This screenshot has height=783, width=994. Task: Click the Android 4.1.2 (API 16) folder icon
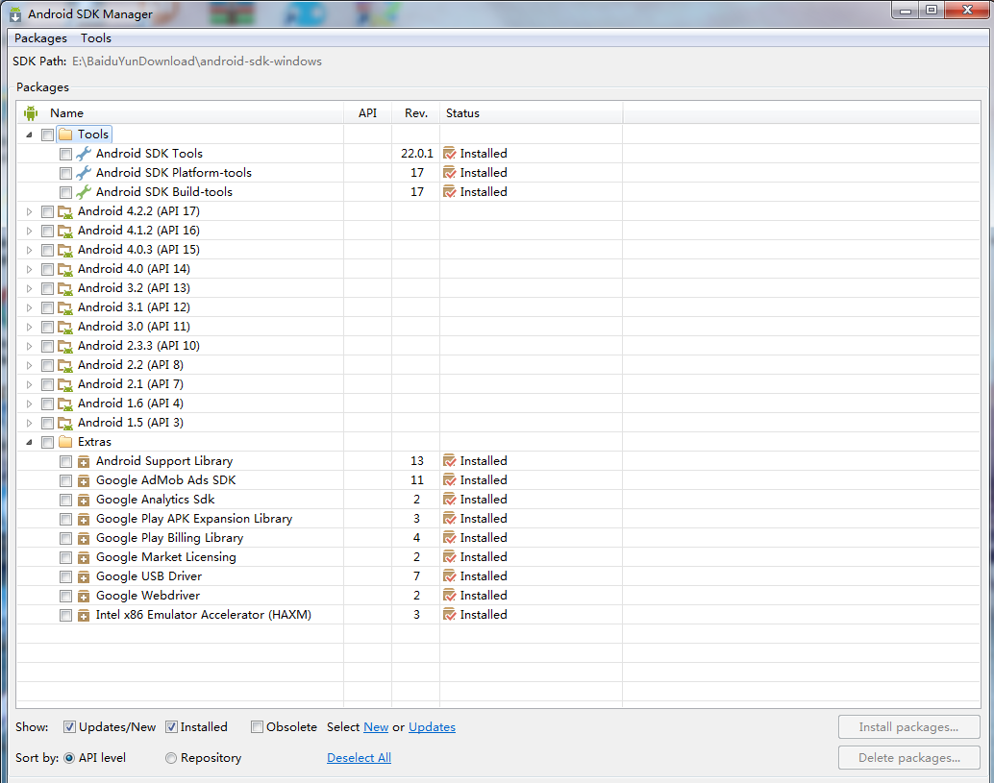coord(65,231)
